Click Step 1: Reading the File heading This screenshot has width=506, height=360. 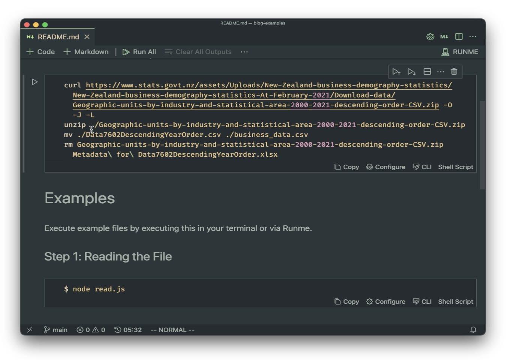(x=108, y=256)
